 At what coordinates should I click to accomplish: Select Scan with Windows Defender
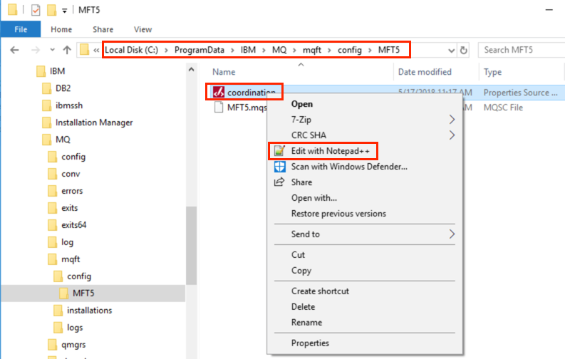pos(349,167)
